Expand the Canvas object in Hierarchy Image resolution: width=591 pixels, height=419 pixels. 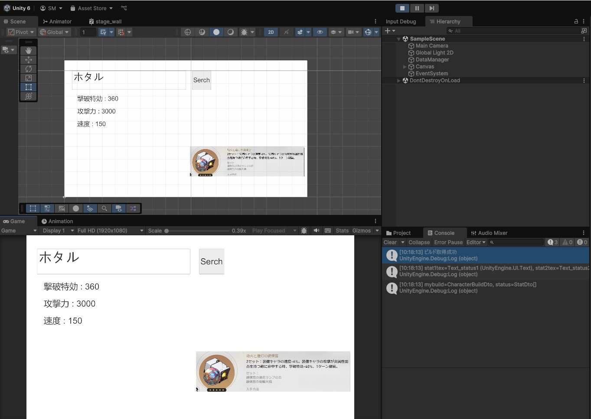point(405,67)
